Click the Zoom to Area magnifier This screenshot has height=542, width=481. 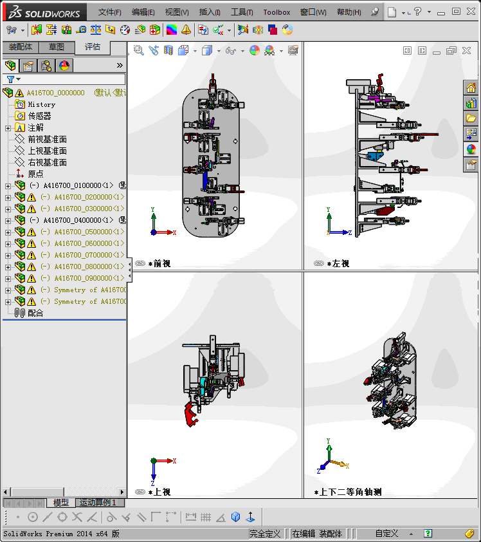pyautogui.click(x=139, y=50)
